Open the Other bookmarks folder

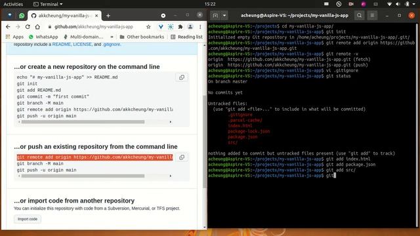pyautogui.click(x=142, y=37)
